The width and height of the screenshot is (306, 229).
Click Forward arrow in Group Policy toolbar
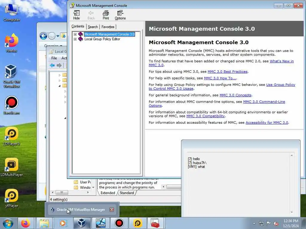point(59,65)
